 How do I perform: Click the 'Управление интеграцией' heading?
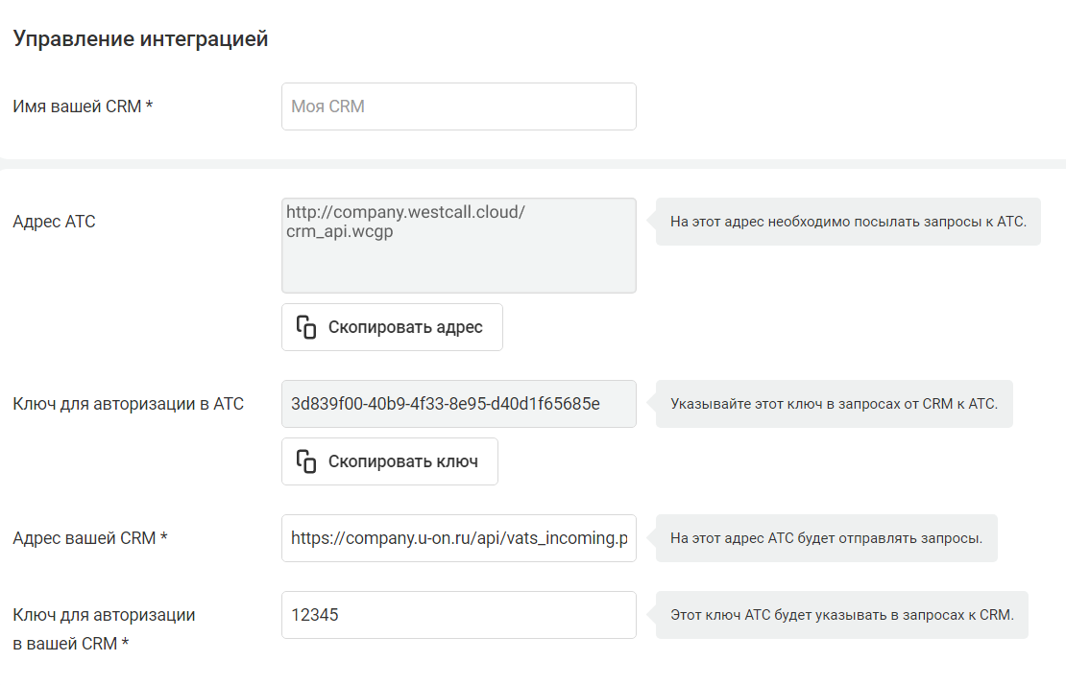[141, 38]
